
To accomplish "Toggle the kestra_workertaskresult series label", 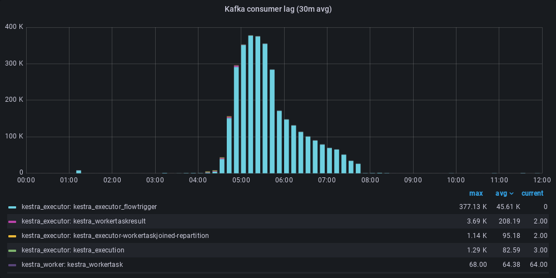I will 83,221.
